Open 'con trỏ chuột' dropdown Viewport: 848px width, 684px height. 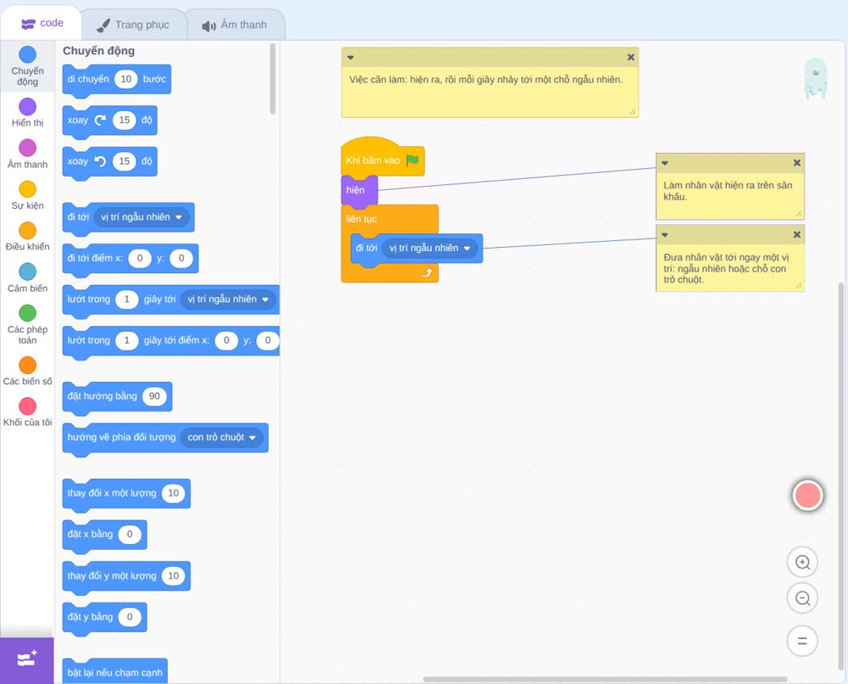(221, 437)
